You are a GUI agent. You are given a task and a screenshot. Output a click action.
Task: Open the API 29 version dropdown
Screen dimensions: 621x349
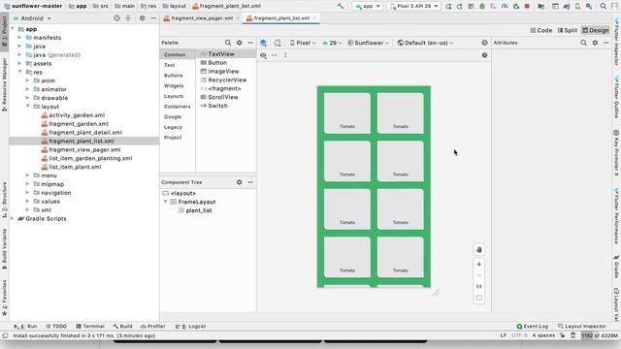[332, 43]
